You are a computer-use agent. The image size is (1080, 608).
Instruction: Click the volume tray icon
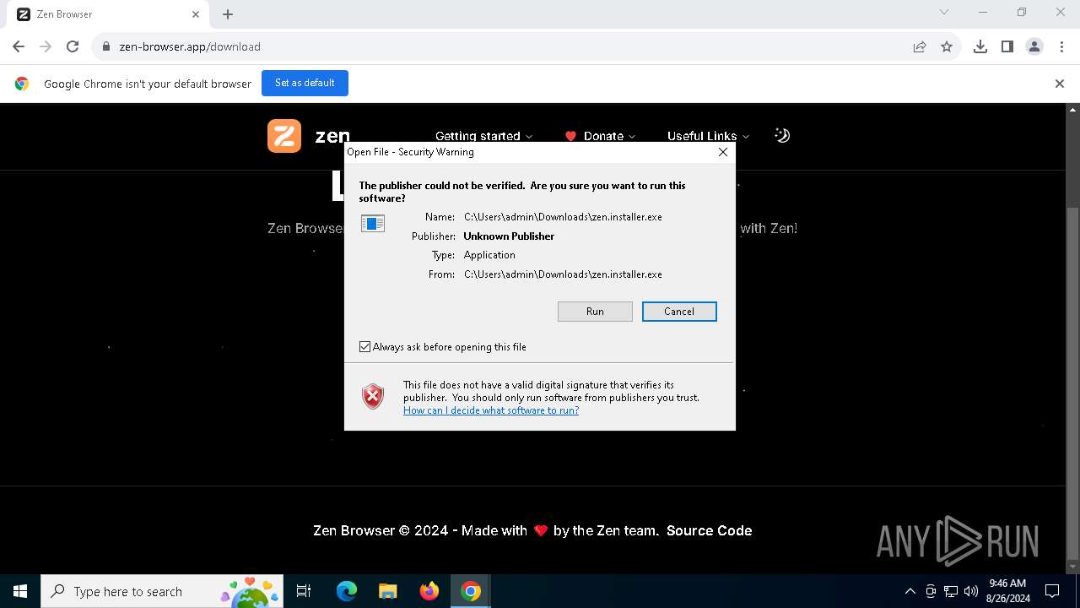pos(971,591)
